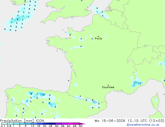This screenshot has height=127, width=165.
Task: Click the 2 mm value near Nice
Action: pyautogui.click(x=134, y=83)
